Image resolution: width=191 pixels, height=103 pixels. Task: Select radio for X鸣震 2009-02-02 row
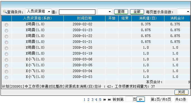(6, 25)
